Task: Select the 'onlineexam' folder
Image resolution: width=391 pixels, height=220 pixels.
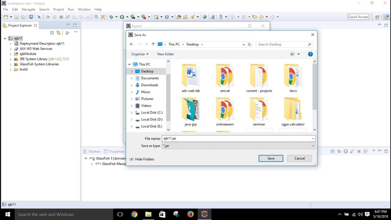Action: [x=225, y=112]
